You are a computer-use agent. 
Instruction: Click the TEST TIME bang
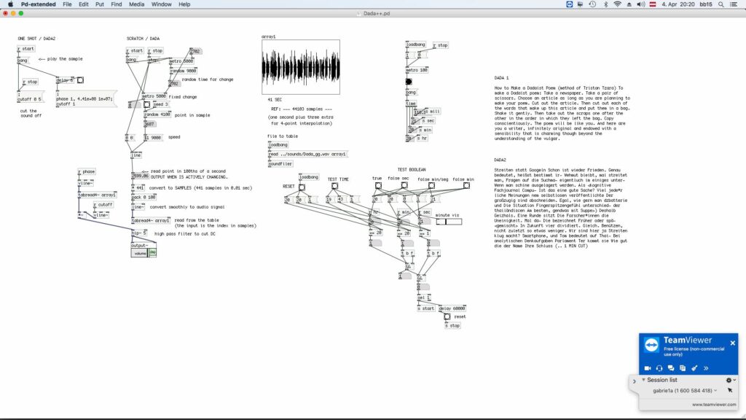point(335,186)
